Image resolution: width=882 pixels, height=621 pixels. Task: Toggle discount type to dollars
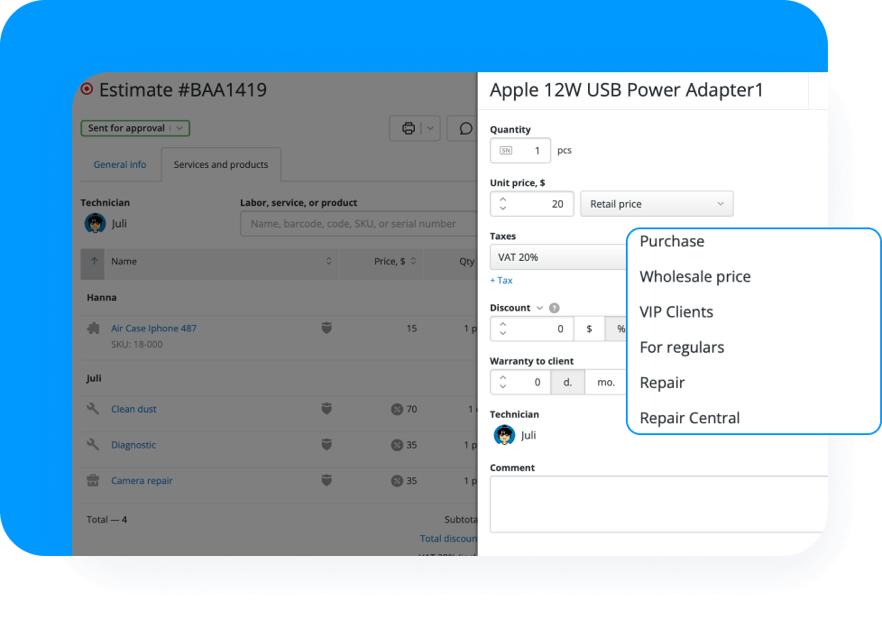(x=590, y=329)
